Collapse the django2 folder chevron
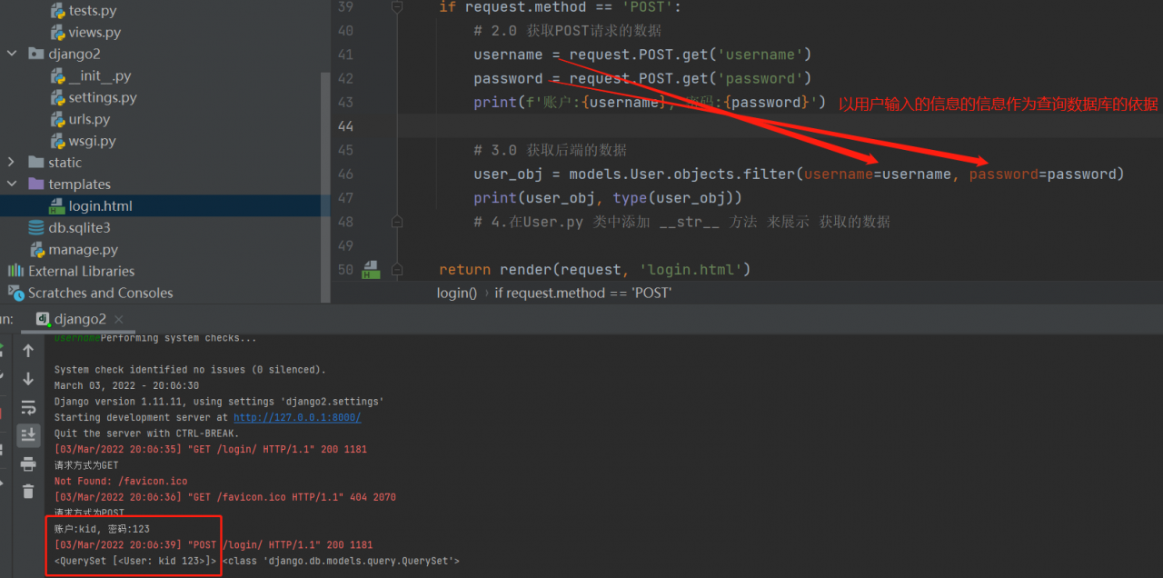 (12, 54)
